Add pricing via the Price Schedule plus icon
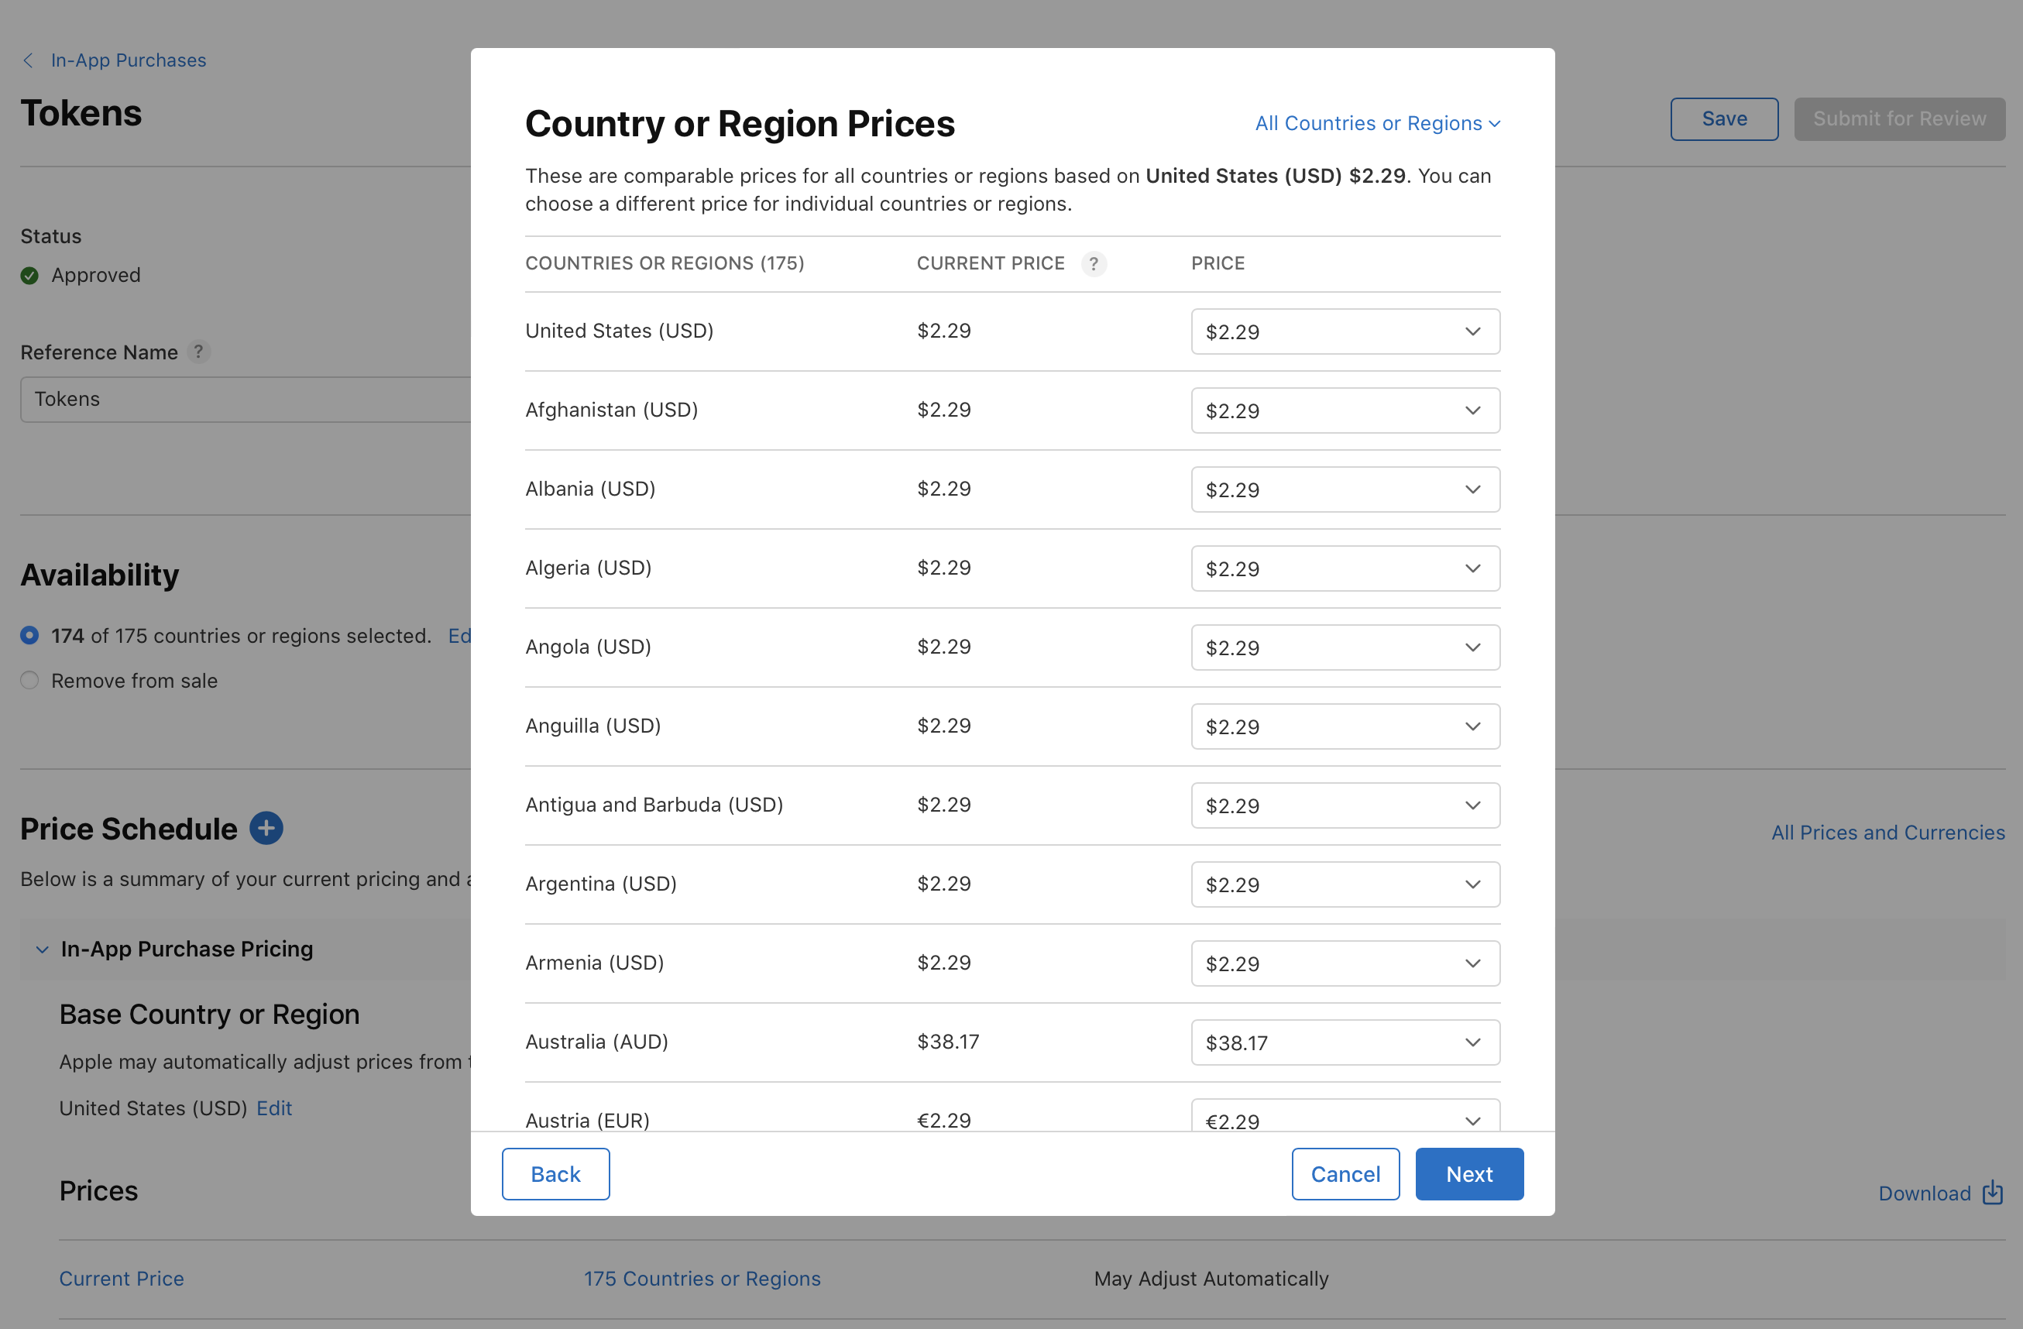Screen dimensions: 2023x1329 click(265, 828)
